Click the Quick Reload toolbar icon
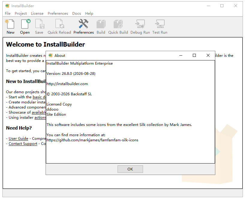The height and width of the screenshot is (199, 245). [x=60, y=24]
